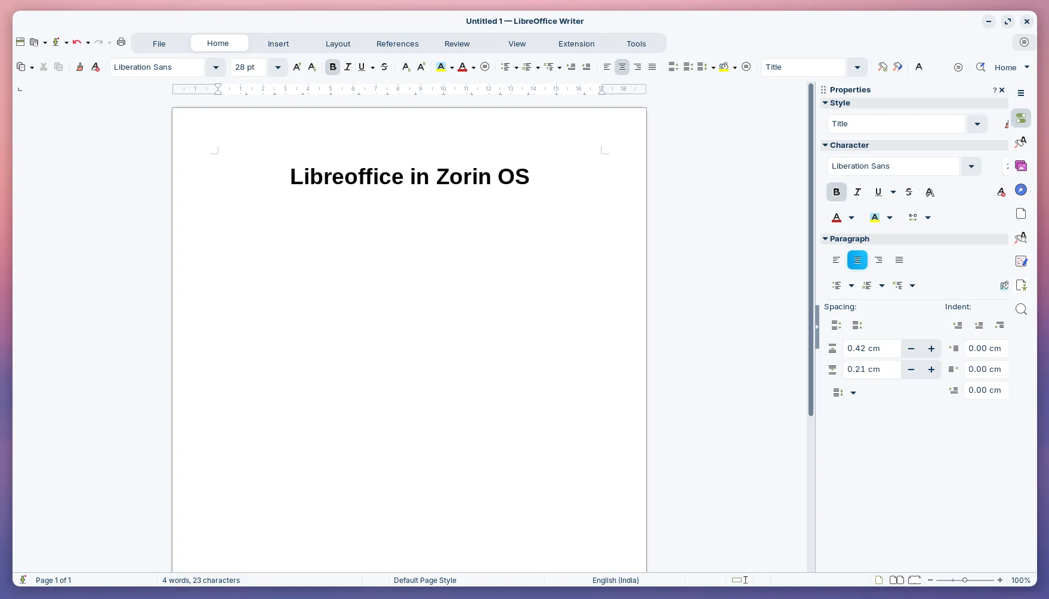Click the Clone Formatting paintbrush icon
The image size is (1049, 599).
(x=79, y=67)
